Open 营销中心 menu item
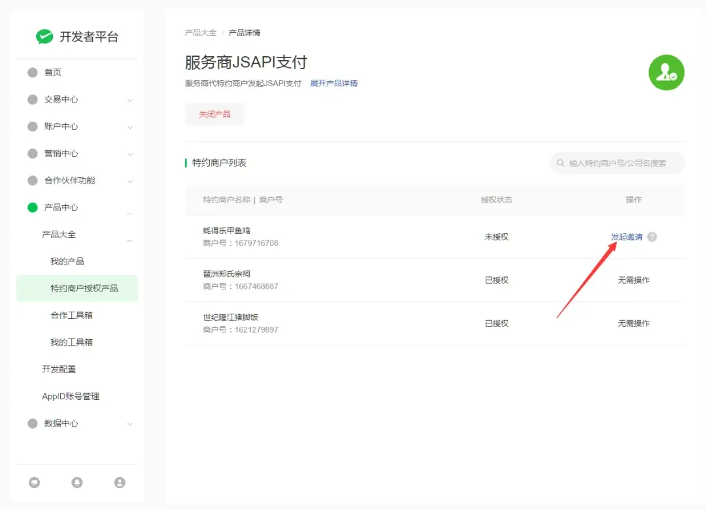 click(61, 154)
